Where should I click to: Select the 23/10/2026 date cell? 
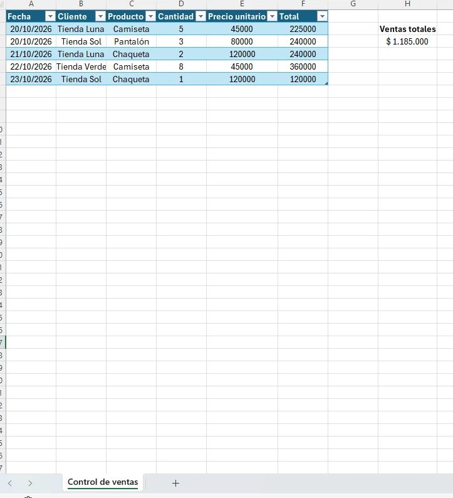31,79
